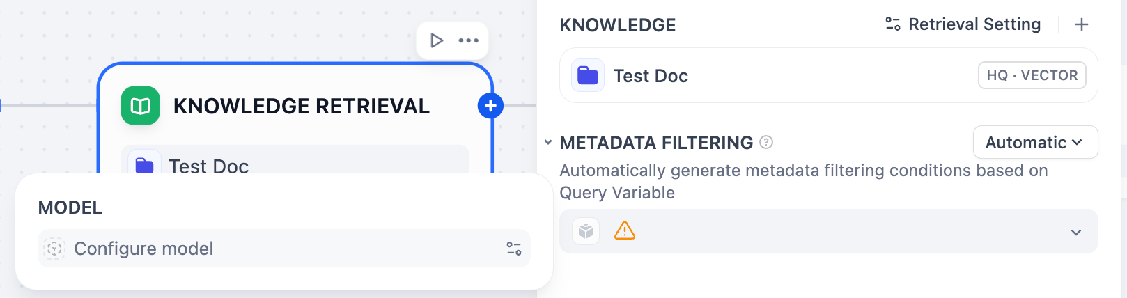
Task: Click the orange warning triangle icon
Action: [625, 230]
